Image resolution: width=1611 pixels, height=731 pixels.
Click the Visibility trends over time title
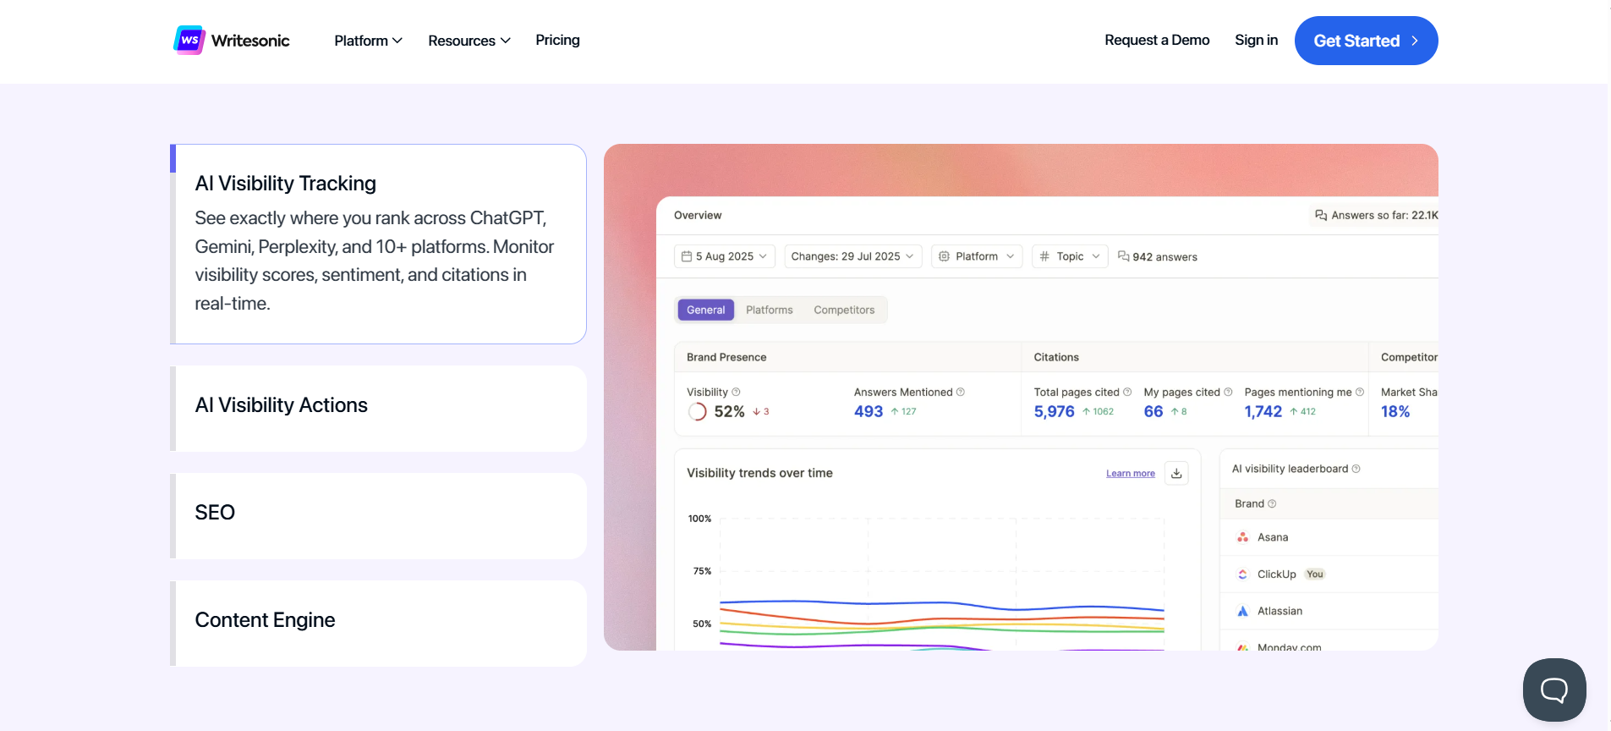click(x=759, y=473)
